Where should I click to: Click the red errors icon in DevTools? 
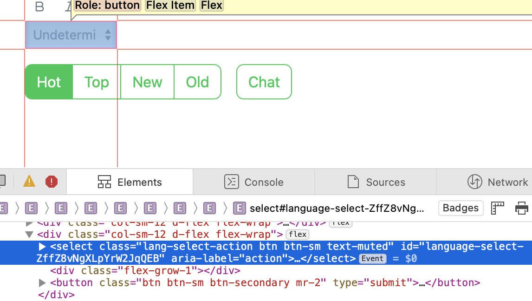tap(51, 182)
